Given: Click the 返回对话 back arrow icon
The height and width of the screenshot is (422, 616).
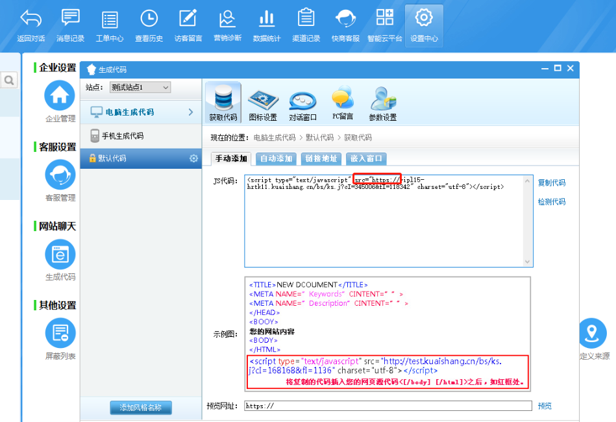Looking at the screenshot, I should click(31, 18).
